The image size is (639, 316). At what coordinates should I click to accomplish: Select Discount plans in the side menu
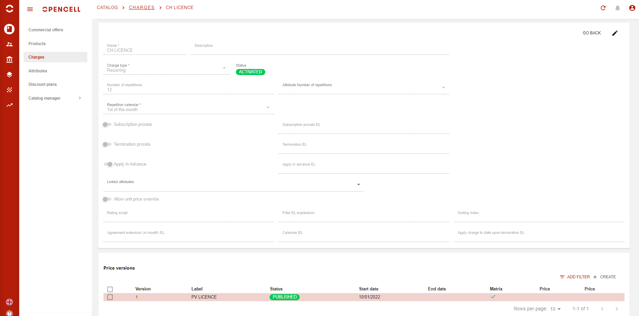coord(42,84)
